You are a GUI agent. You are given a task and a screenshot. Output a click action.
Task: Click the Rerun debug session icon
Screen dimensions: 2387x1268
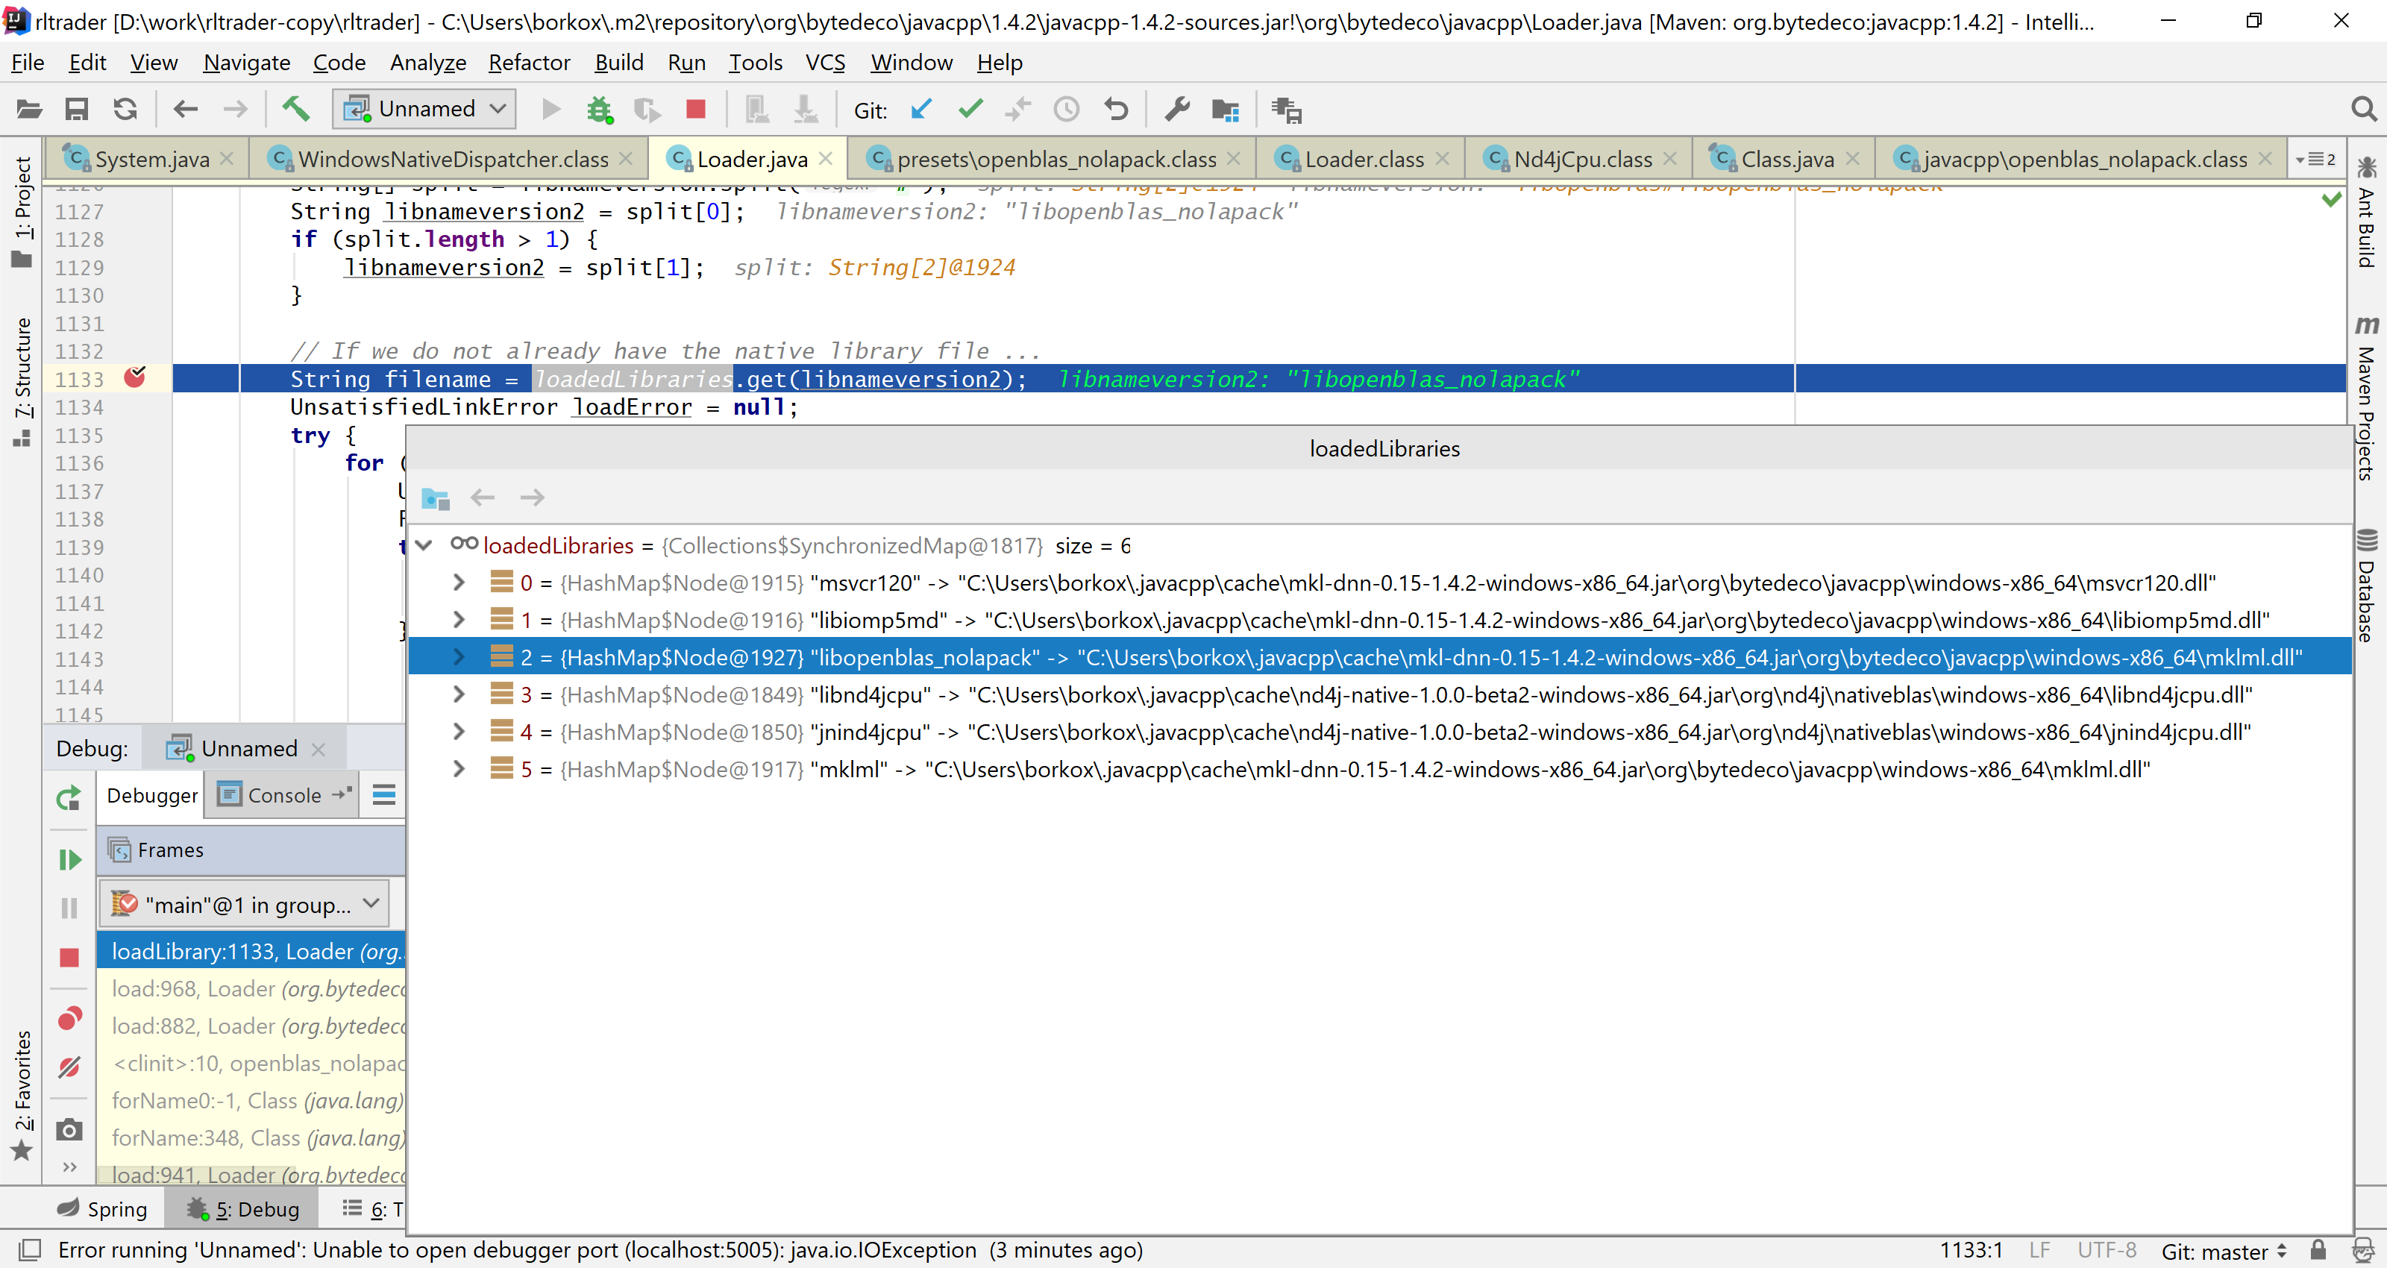point(69,799)
